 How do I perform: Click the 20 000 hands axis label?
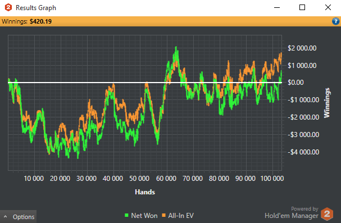click(x=60, y=179)
